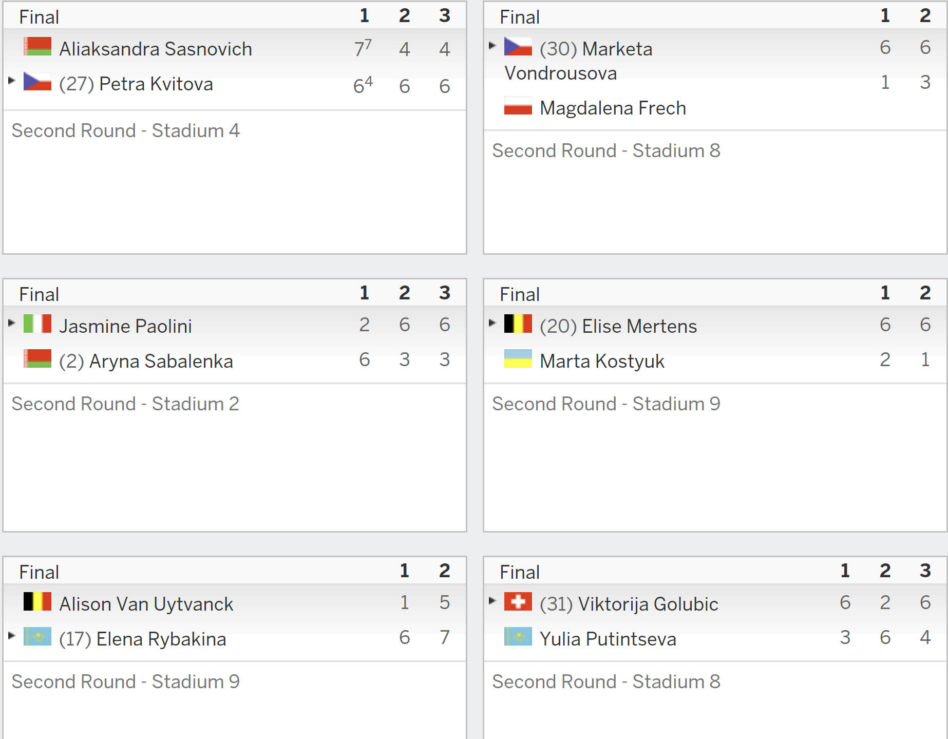Click the Belarus flag next to Aryna Sabalenka
The height and width of the screenshot is (739, 948).
click(x=37, y=358)
